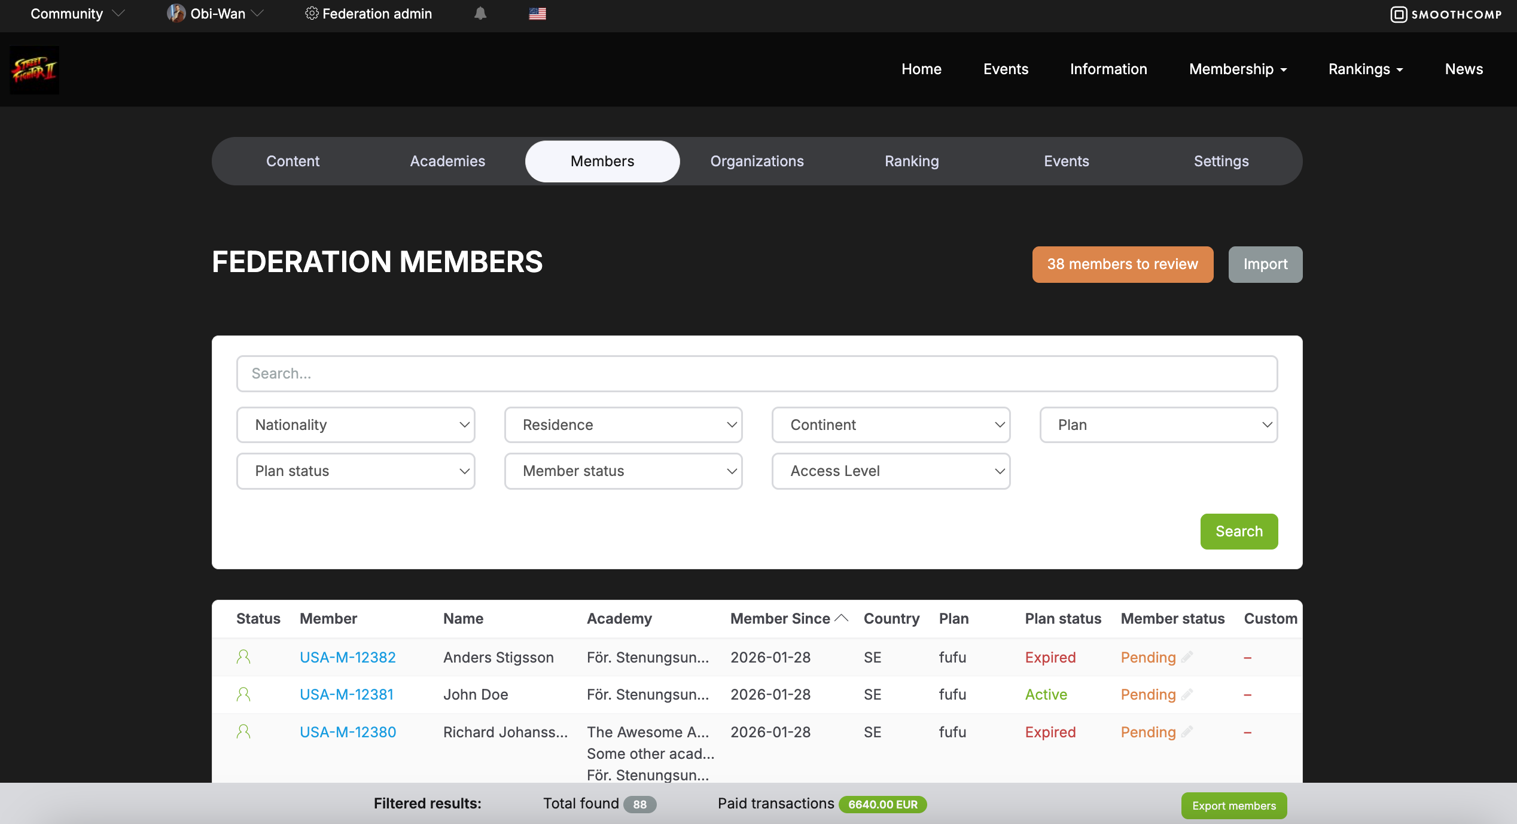Click Obi-Wan's profile avatar

click(x=175, y=13)
